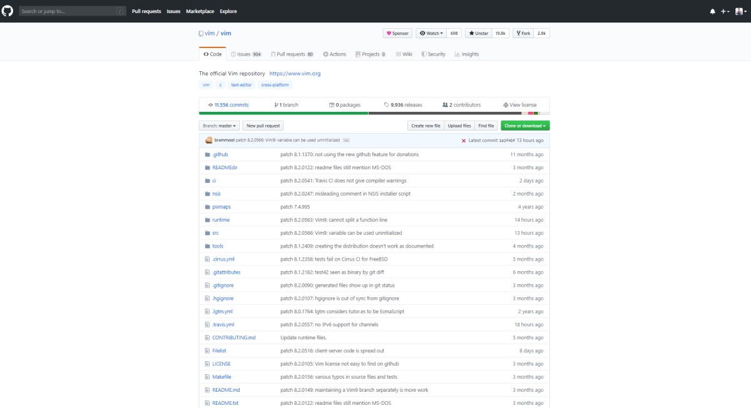The height and width of the screenshot is (408, 751).
Task: Click the Create new file button
Action: (426, 126)
